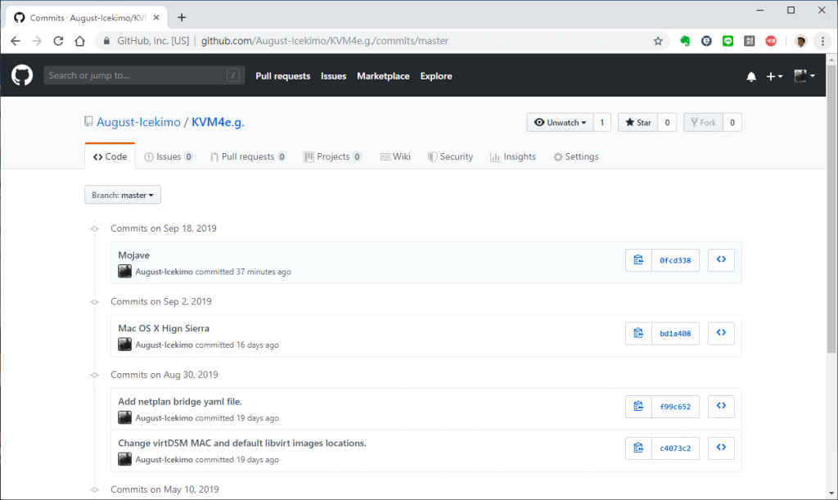This screenshot has height=500, width=838.
Task: Open KVM4e.g. repository link
Action: (218, 122)
